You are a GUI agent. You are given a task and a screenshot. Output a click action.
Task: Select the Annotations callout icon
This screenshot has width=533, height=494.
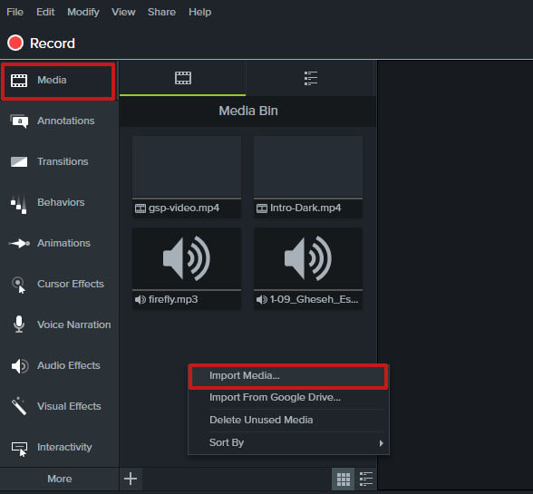pos(19,121)
